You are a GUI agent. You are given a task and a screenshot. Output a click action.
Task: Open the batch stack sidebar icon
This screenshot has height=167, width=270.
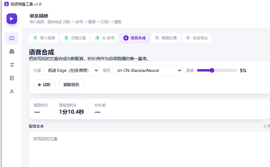pos(12,51)
